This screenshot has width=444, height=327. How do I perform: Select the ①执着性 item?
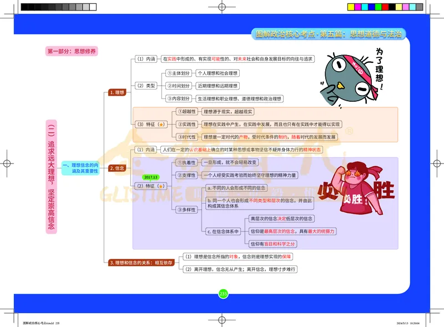tap(187, 162)
